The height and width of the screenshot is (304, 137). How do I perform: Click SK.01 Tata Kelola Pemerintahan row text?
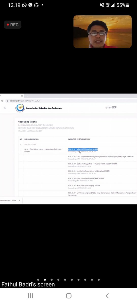coord(43,150)
